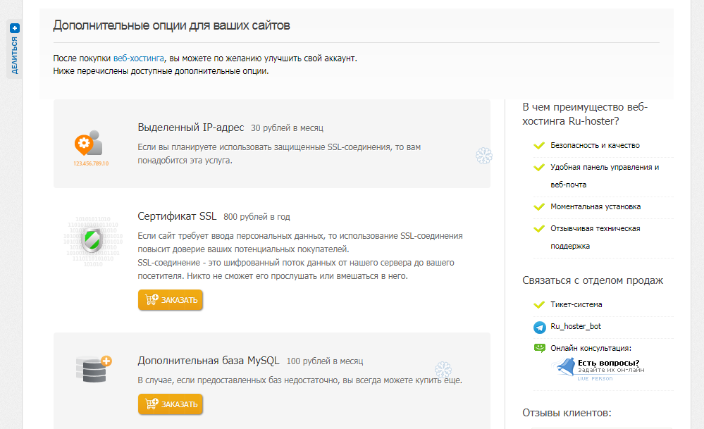This screenshot has height=429, width=704.
Task: Open the Тикет-система link
Action: pos(576,305)
